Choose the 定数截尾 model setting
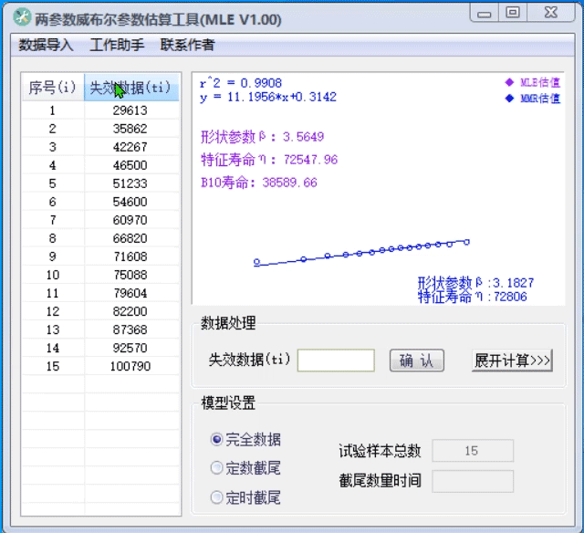584x533 pixels. pos(217,468)
